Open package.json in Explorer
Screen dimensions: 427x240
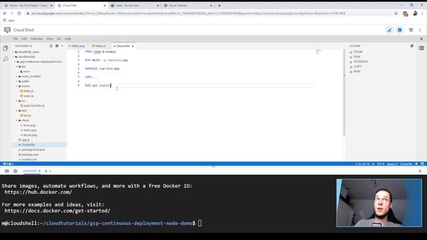click(x=29, y=155)
